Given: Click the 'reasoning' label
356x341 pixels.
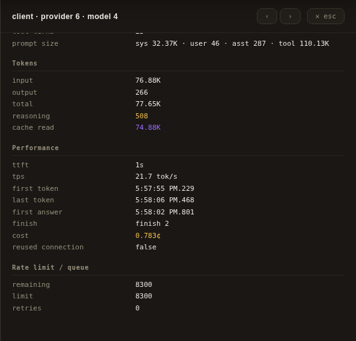Looking at the screenshot, I should 31,116.
